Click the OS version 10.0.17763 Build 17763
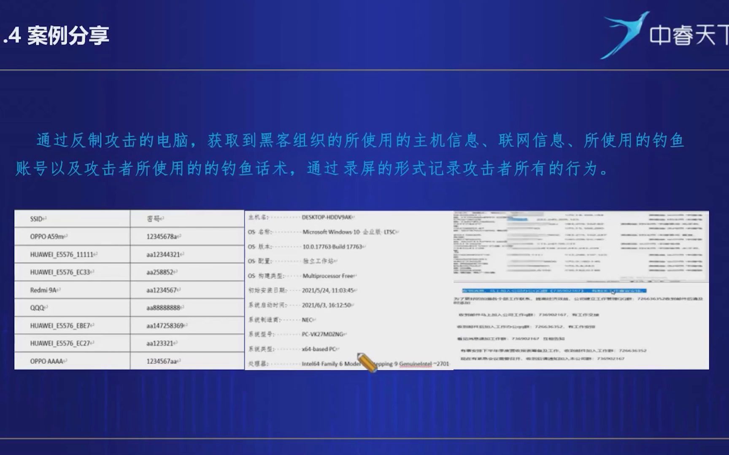The height and width of the screenshot is (455, 729). pyautogui.click(x=333, y=247)
